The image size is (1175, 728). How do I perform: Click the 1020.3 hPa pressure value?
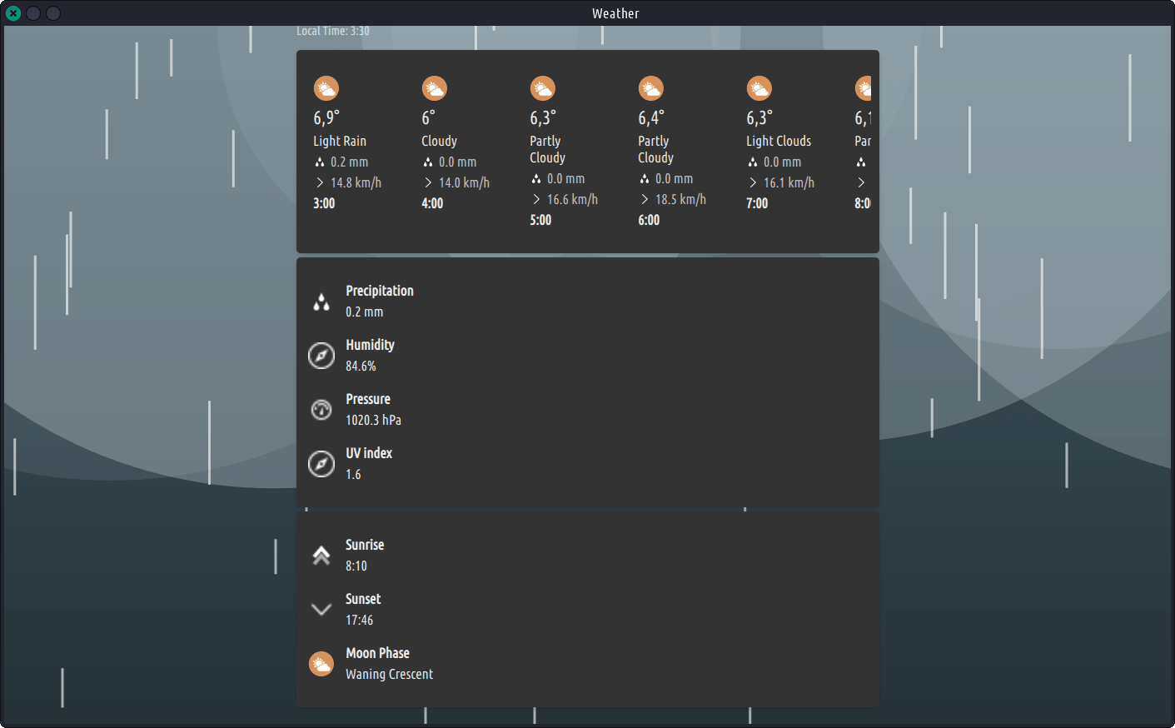(x=373, y=420)
